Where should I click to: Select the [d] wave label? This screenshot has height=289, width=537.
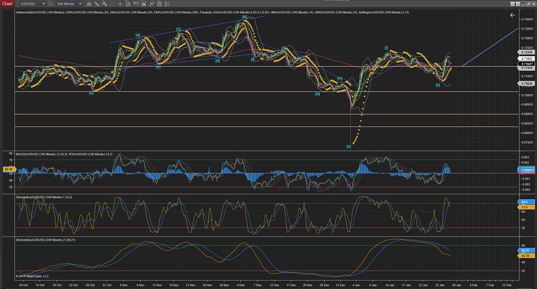tap(217, 61)
